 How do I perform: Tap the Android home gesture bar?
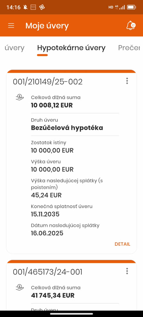click(71, 313)
